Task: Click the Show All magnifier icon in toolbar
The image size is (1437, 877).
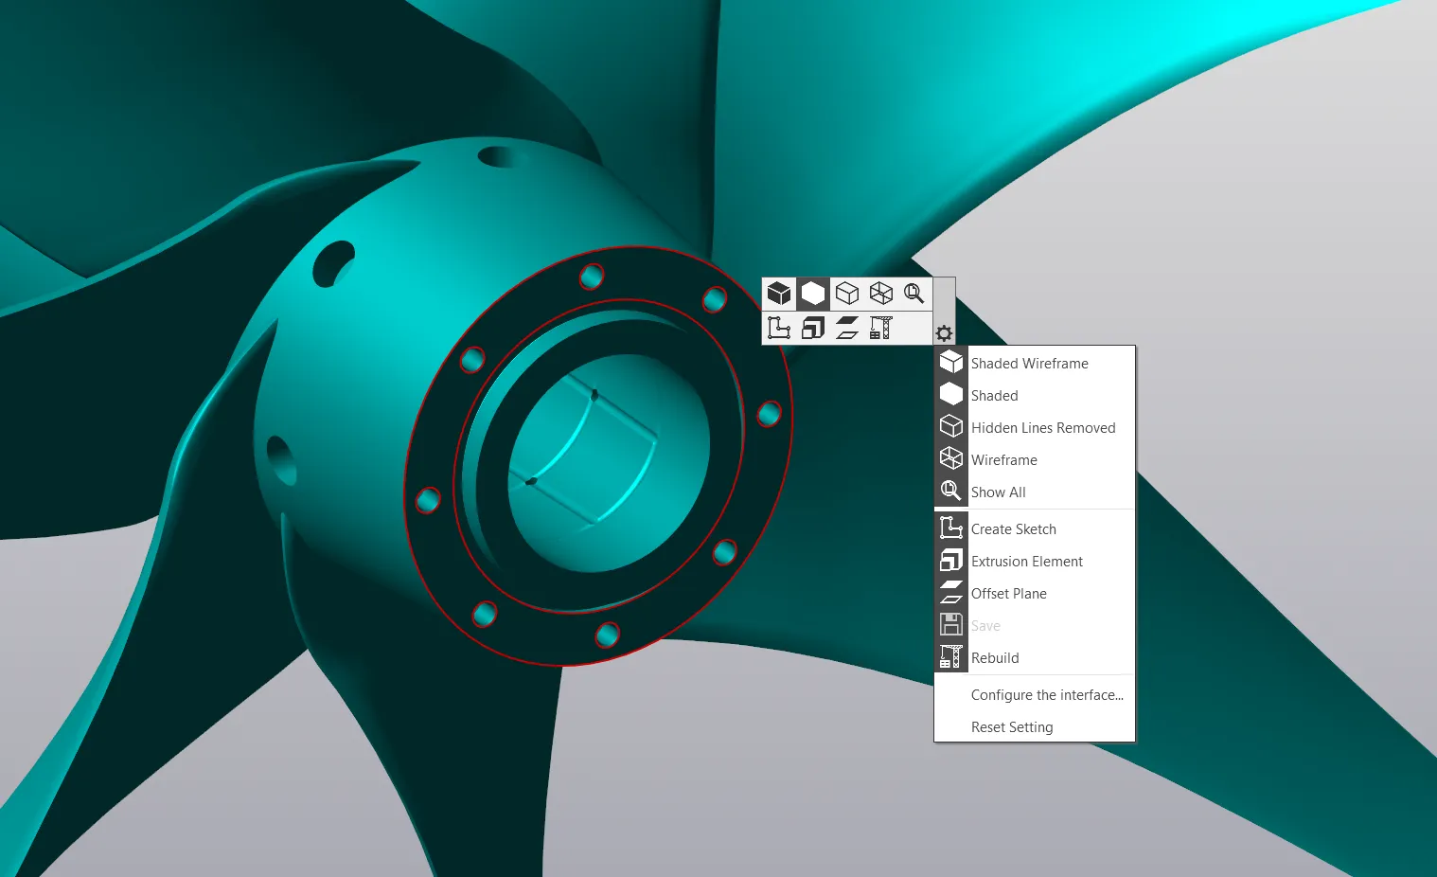Action: 914,294
